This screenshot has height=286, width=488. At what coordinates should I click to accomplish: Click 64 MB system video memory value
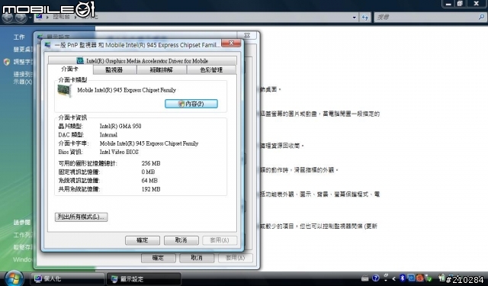tap(149, 181)
